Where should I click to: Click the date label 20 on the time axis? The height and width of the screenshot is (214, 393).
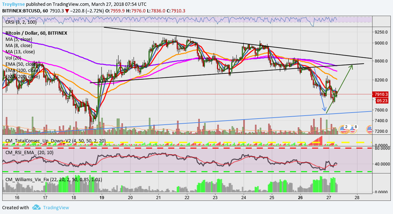(x=130, y=197)
